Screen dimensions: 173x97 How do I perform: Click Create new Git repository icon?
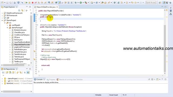coord(13,72)
